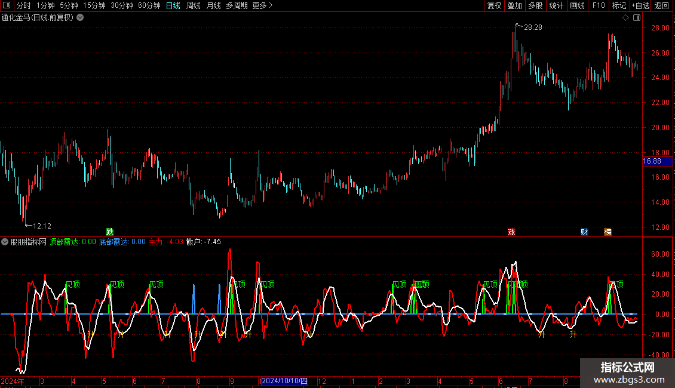Open 统计 statistics
This screenshot has height=388, width=675.
(556, 5)
